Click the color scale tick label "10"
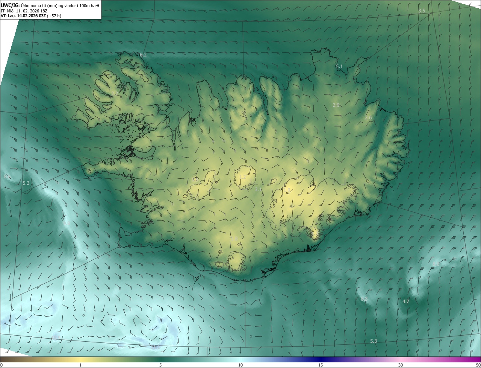 pos(240,365)
